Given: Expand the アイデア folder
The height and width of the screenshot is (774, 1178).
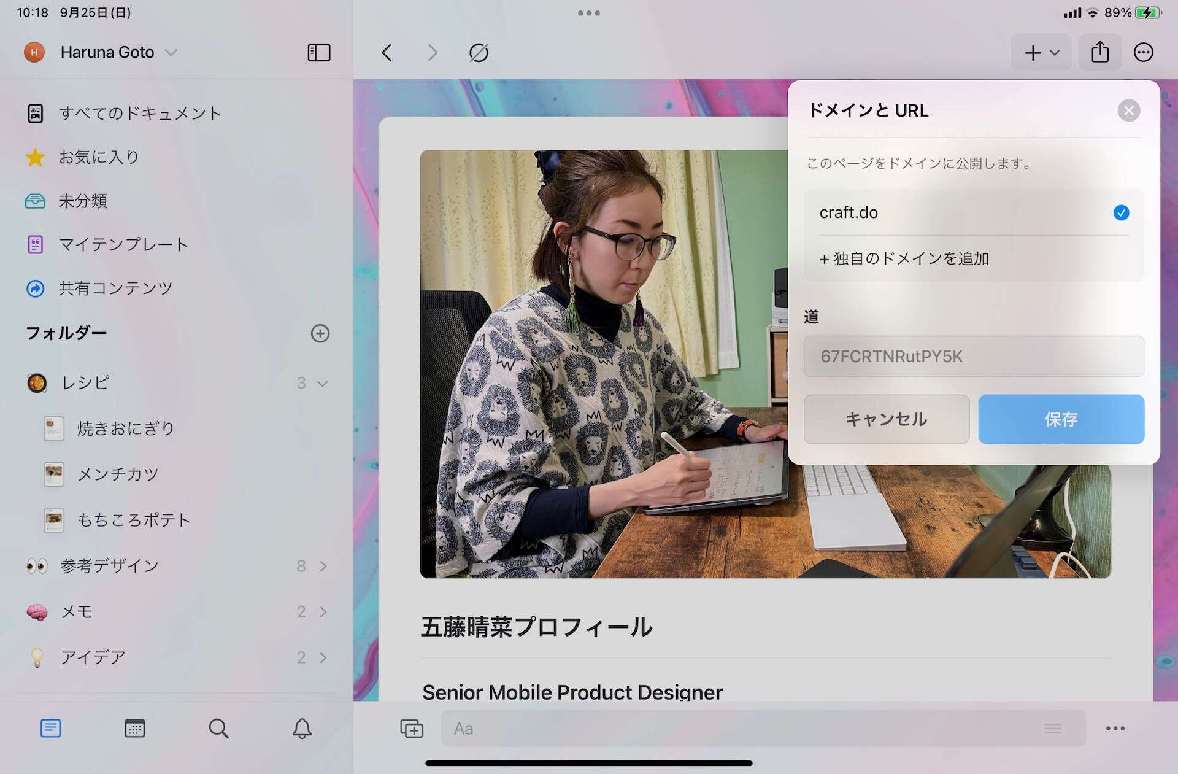Looking at the screenshot, I should [323, 657].
